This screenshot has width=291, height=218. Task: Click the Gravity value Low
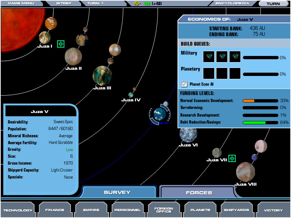[x=69, y=150]
